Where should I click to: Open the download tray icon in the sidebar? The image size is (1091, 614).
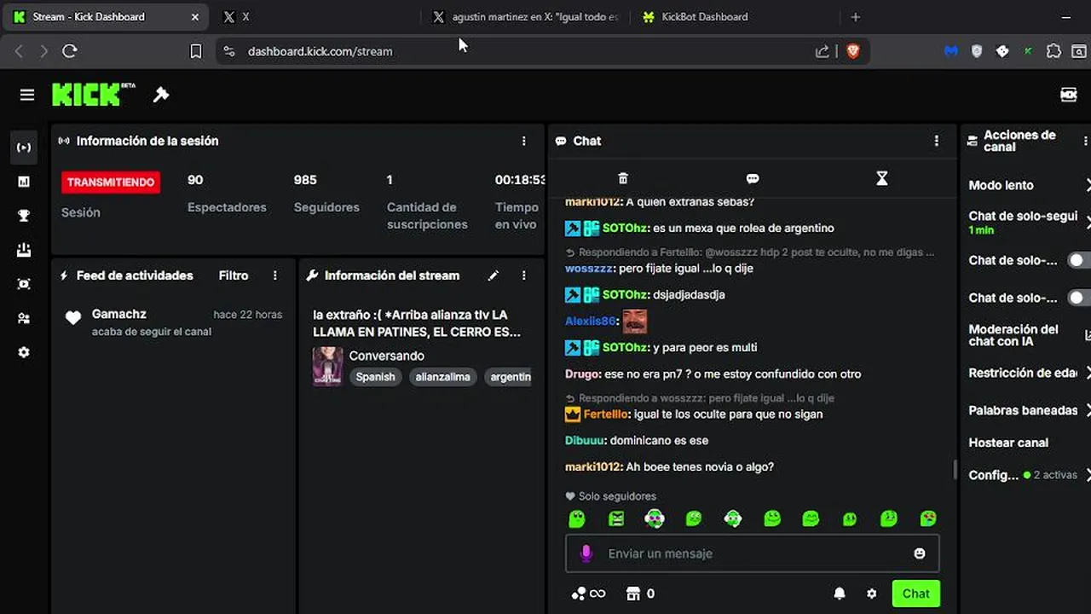tap(24, 250)
